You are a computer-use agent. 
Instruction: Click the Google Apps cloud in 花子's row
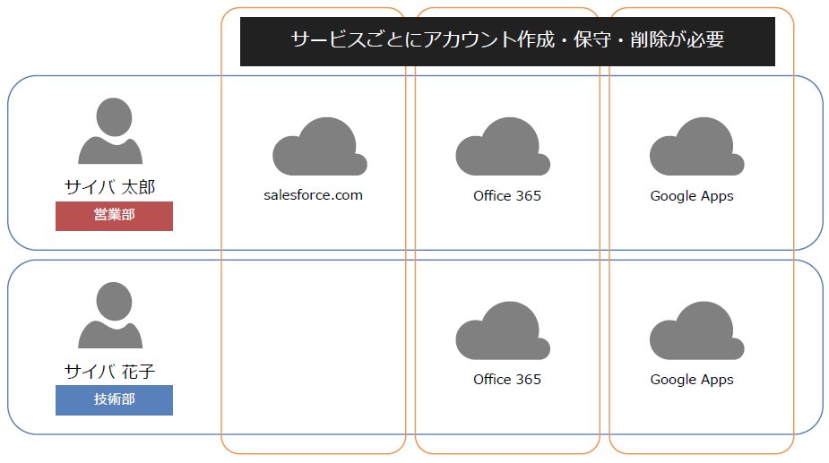[x=697, y=330]
